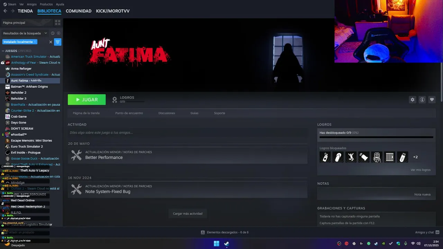Click the Better Performance wrench icon
This screenshot has width=443, height=249.
point(76,155)
